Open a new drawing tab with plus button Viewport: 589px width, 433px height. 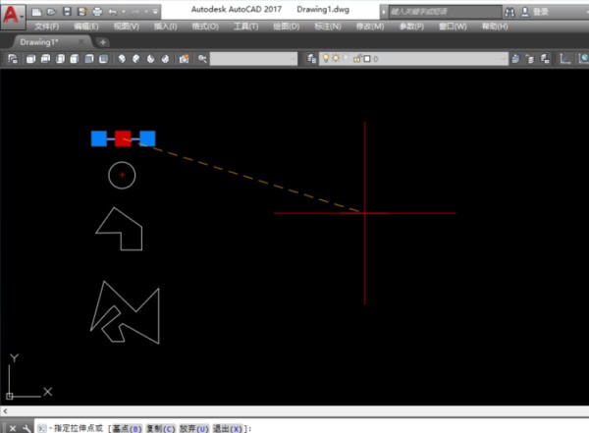click(103, 42)
